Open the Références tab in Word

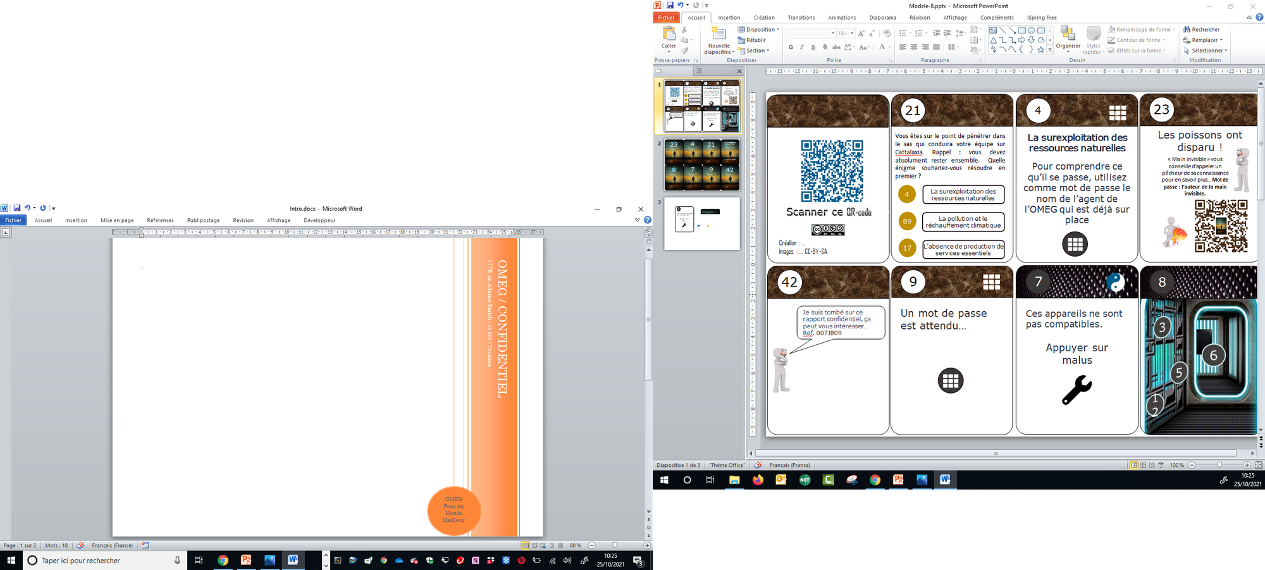[160, 220]
